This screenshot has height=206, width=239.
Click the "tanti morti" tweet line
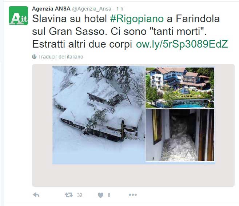coord(119,32)
